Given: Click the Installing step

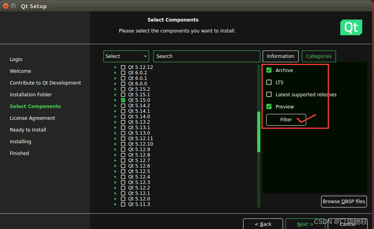Looking at the screenshot, I should (x=20, y=142).
